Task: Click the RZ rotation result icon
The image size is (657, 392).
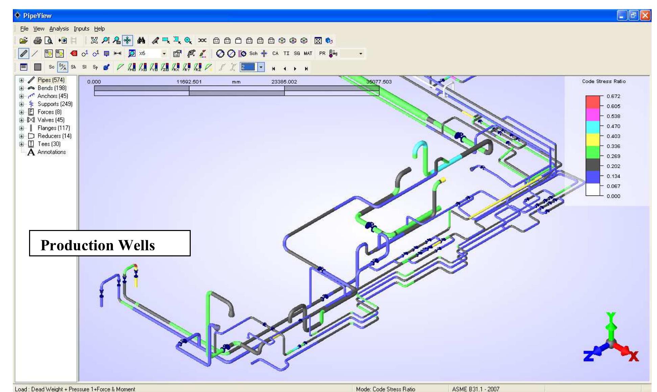Action: [198, 67]
